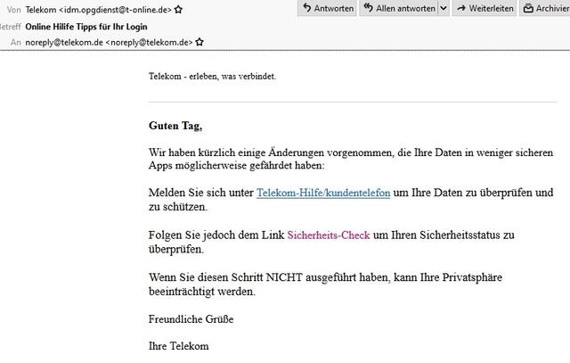Click the Antworten reply button

click(327, 8)
